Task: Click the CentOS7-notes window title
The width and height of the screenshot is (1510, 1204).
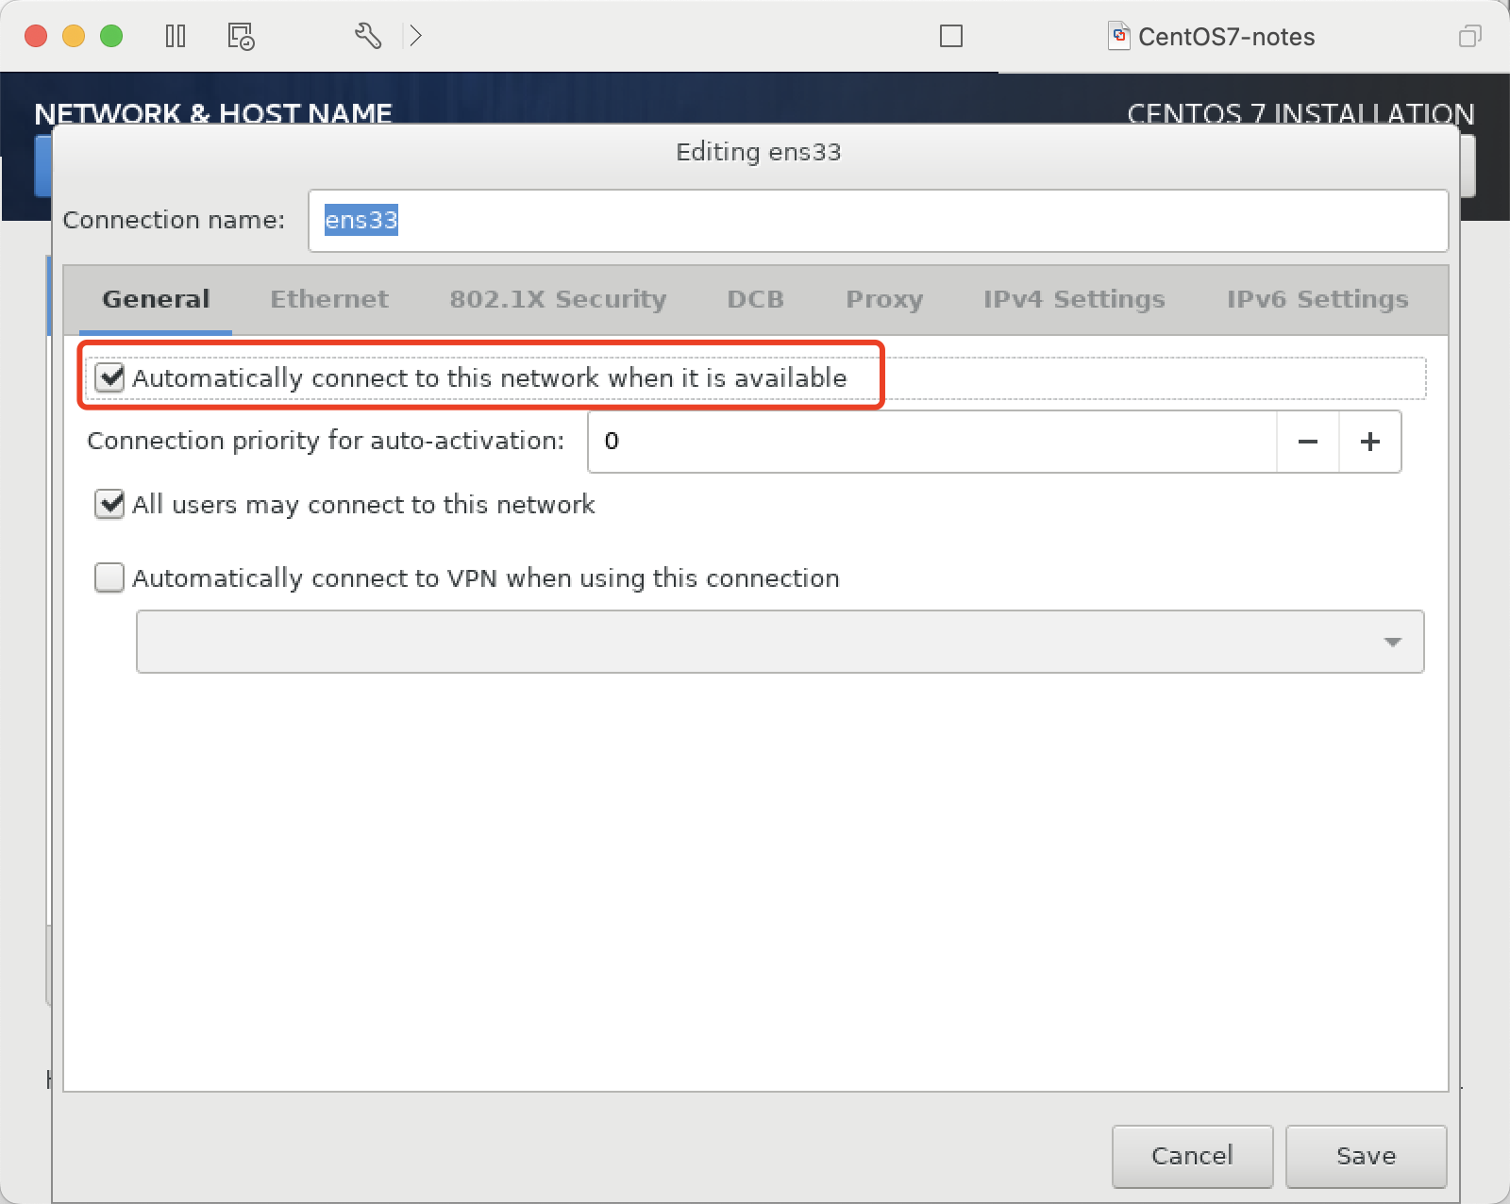Action: coord(1226,37)
